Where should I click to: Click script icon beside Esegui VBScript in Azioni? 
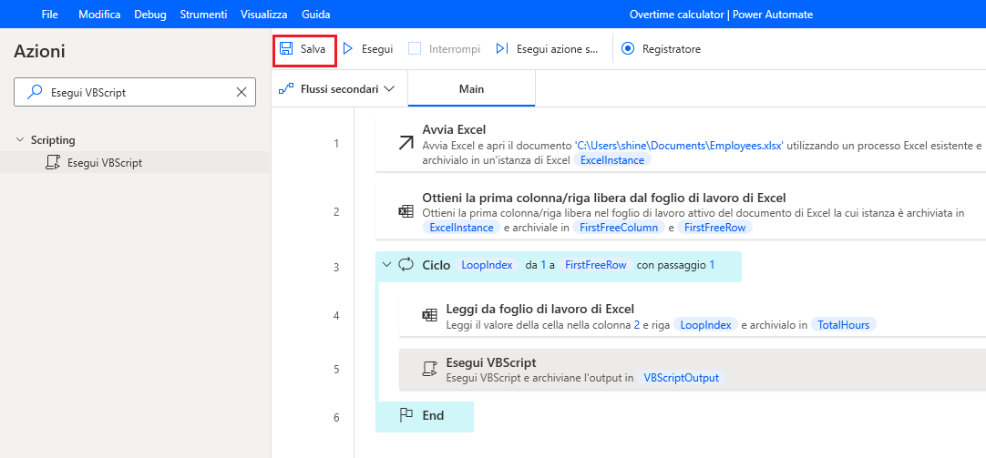53,163
